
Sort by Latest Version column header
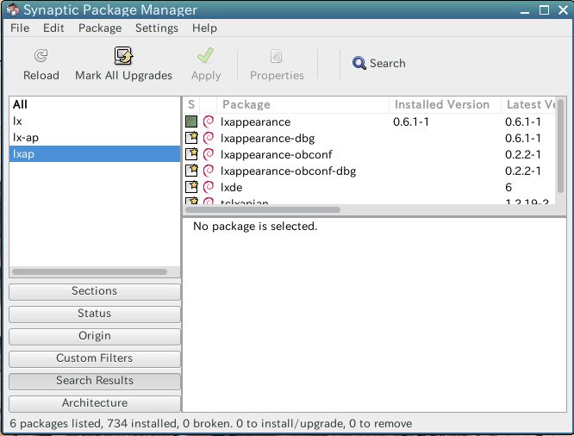[x=530, y=105]
